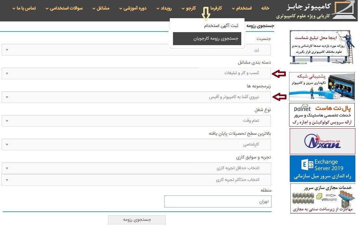Click the تجربه و سوابق کاری label
358x226 pixels.
(x=253, y=157)
